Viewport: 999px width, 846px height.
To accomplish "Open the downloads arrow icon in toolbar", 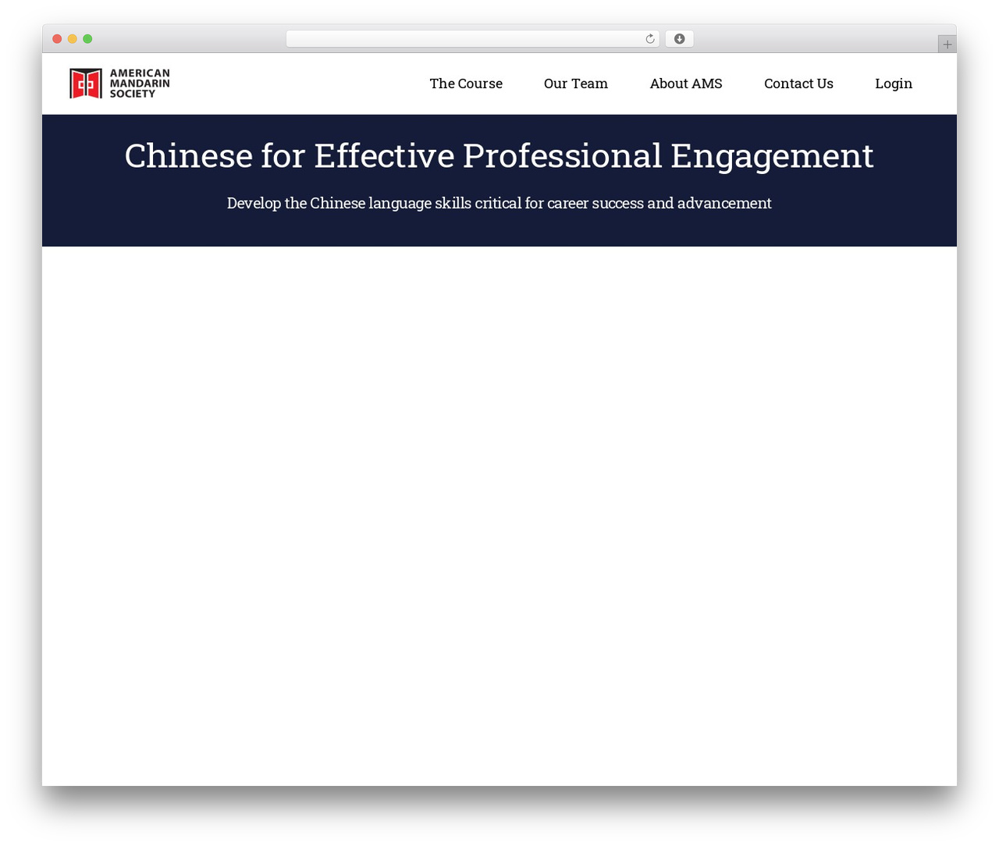I will (679, 39).
